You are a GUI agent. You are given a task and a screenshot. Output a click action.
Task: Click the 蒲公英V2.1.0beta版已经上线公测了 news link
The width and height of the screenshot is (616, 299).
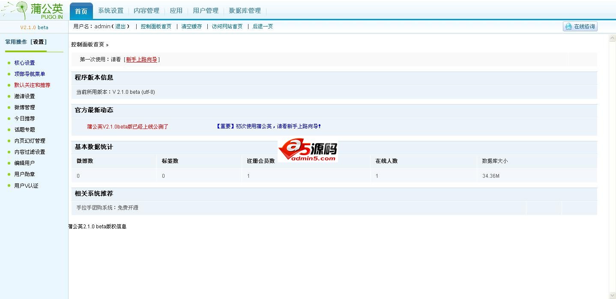128,127
